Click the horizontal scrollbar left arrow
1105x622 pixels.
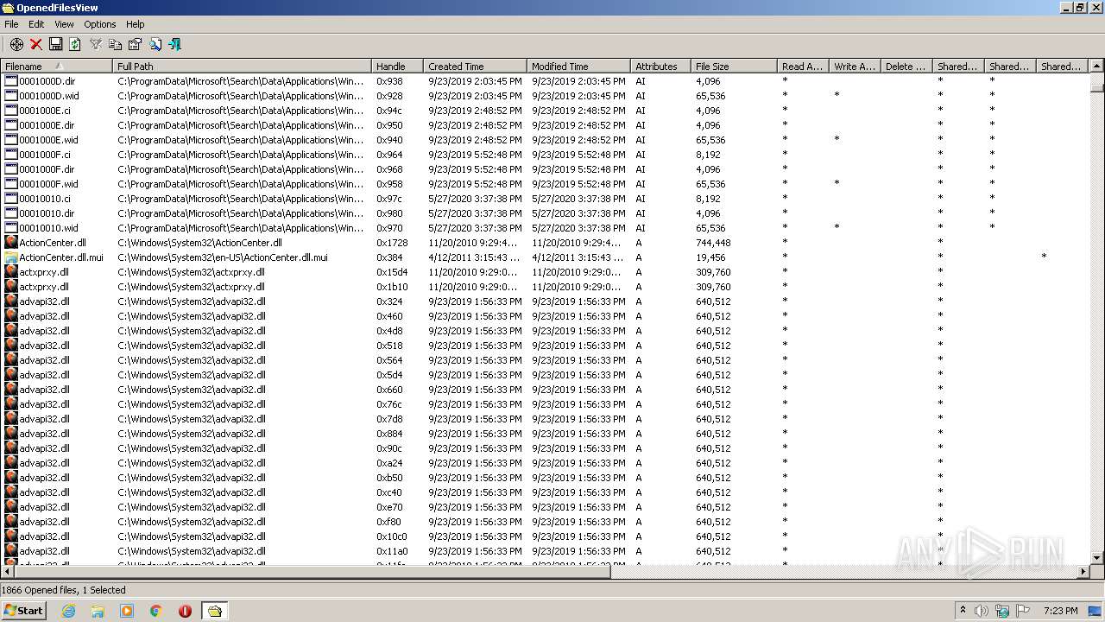coord(7,571)
